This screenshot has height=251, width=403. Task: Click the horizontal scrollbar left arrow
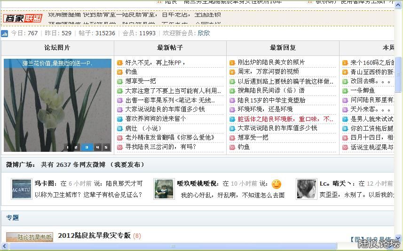pos(4,246)
